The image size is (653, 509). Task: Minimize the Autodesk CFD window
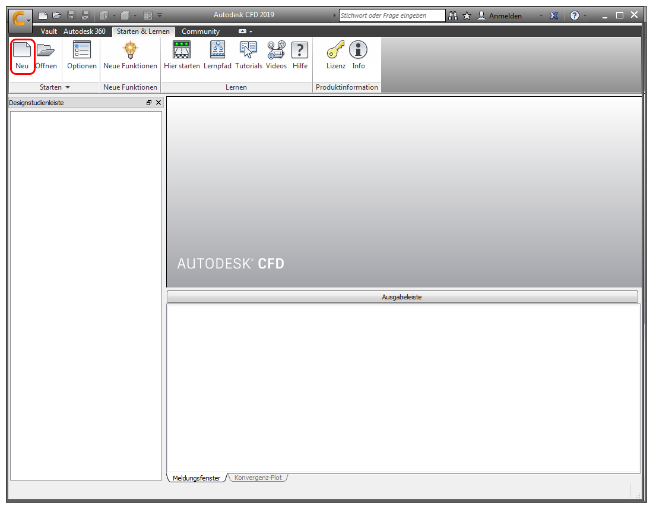pyautogui.click(x=605, y=16)
